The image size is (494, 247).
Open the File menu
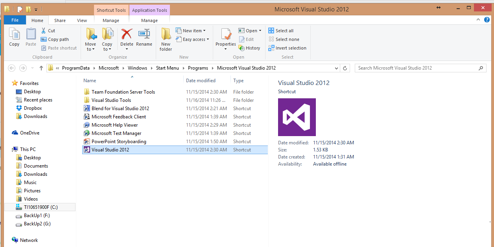pyautogui.click(x=15, y=20)
